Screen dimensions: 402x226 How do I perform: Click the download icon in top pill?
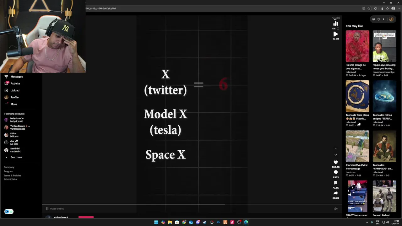[x=383, y=19]
